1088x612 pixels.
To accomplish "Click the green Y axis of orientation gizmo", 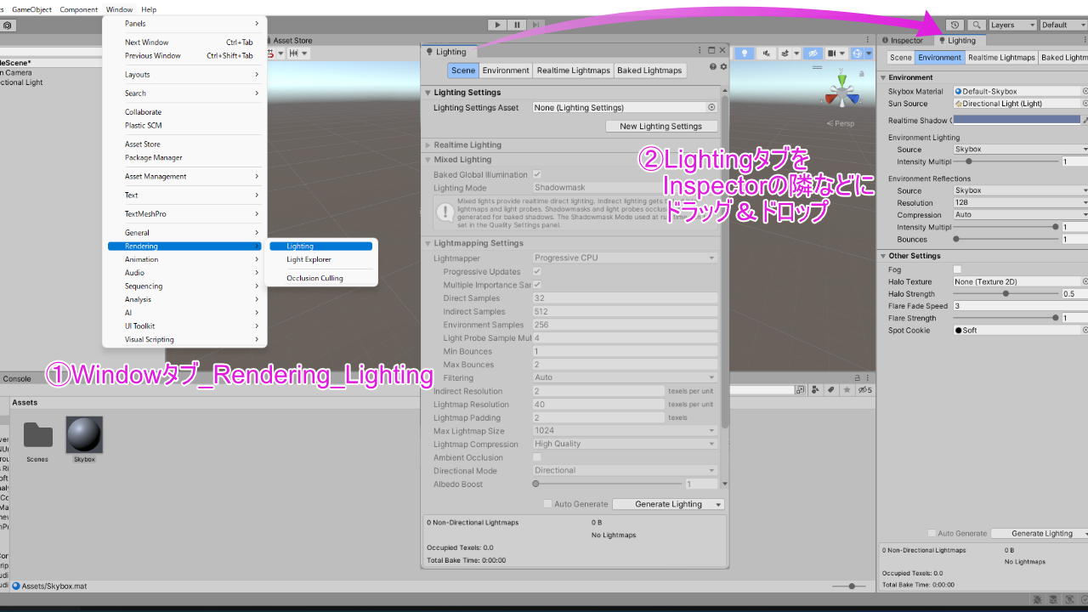I will [842, 80].
